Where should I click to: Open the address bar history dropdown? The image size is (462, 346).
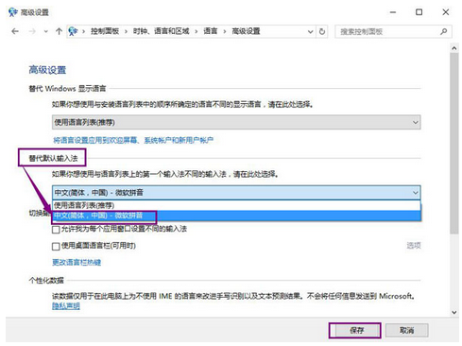[x=310, y=31]
